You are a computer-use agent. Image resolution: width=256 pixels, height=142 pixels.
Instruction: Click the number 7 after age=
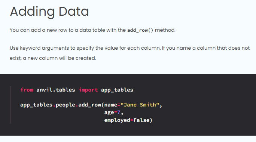tap(119, 112)
